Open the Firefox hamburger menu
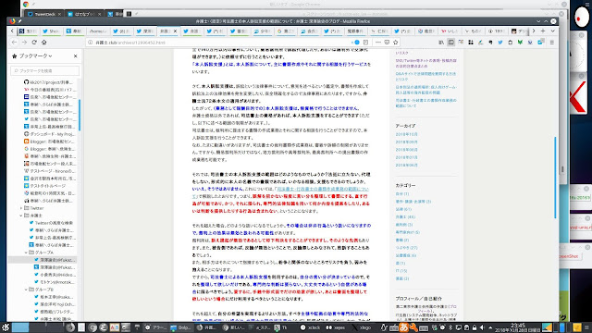592x333 pixels. 551,43
